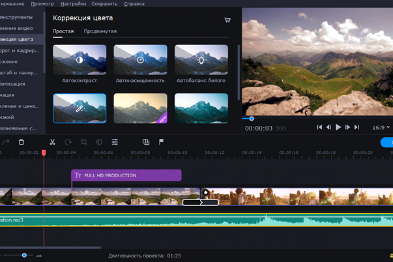Viewport: 393px width, 262px height.
Task: Open the Справка menu
Action: (134, 4)
